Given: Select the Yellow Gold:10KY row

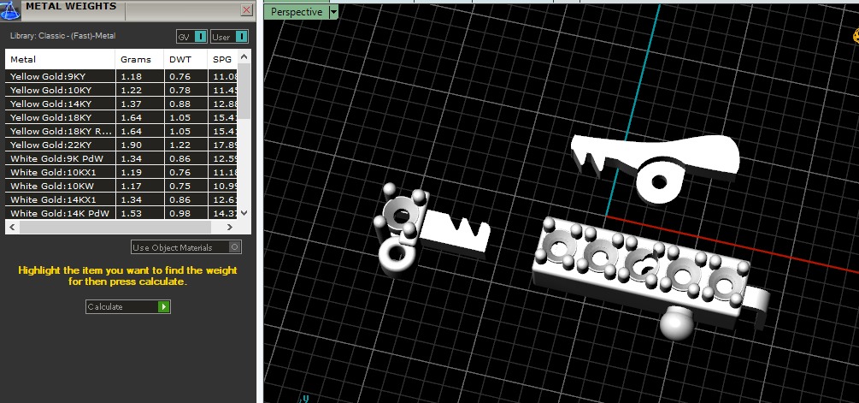Looking at the screenshot, I should coord(122,90).
